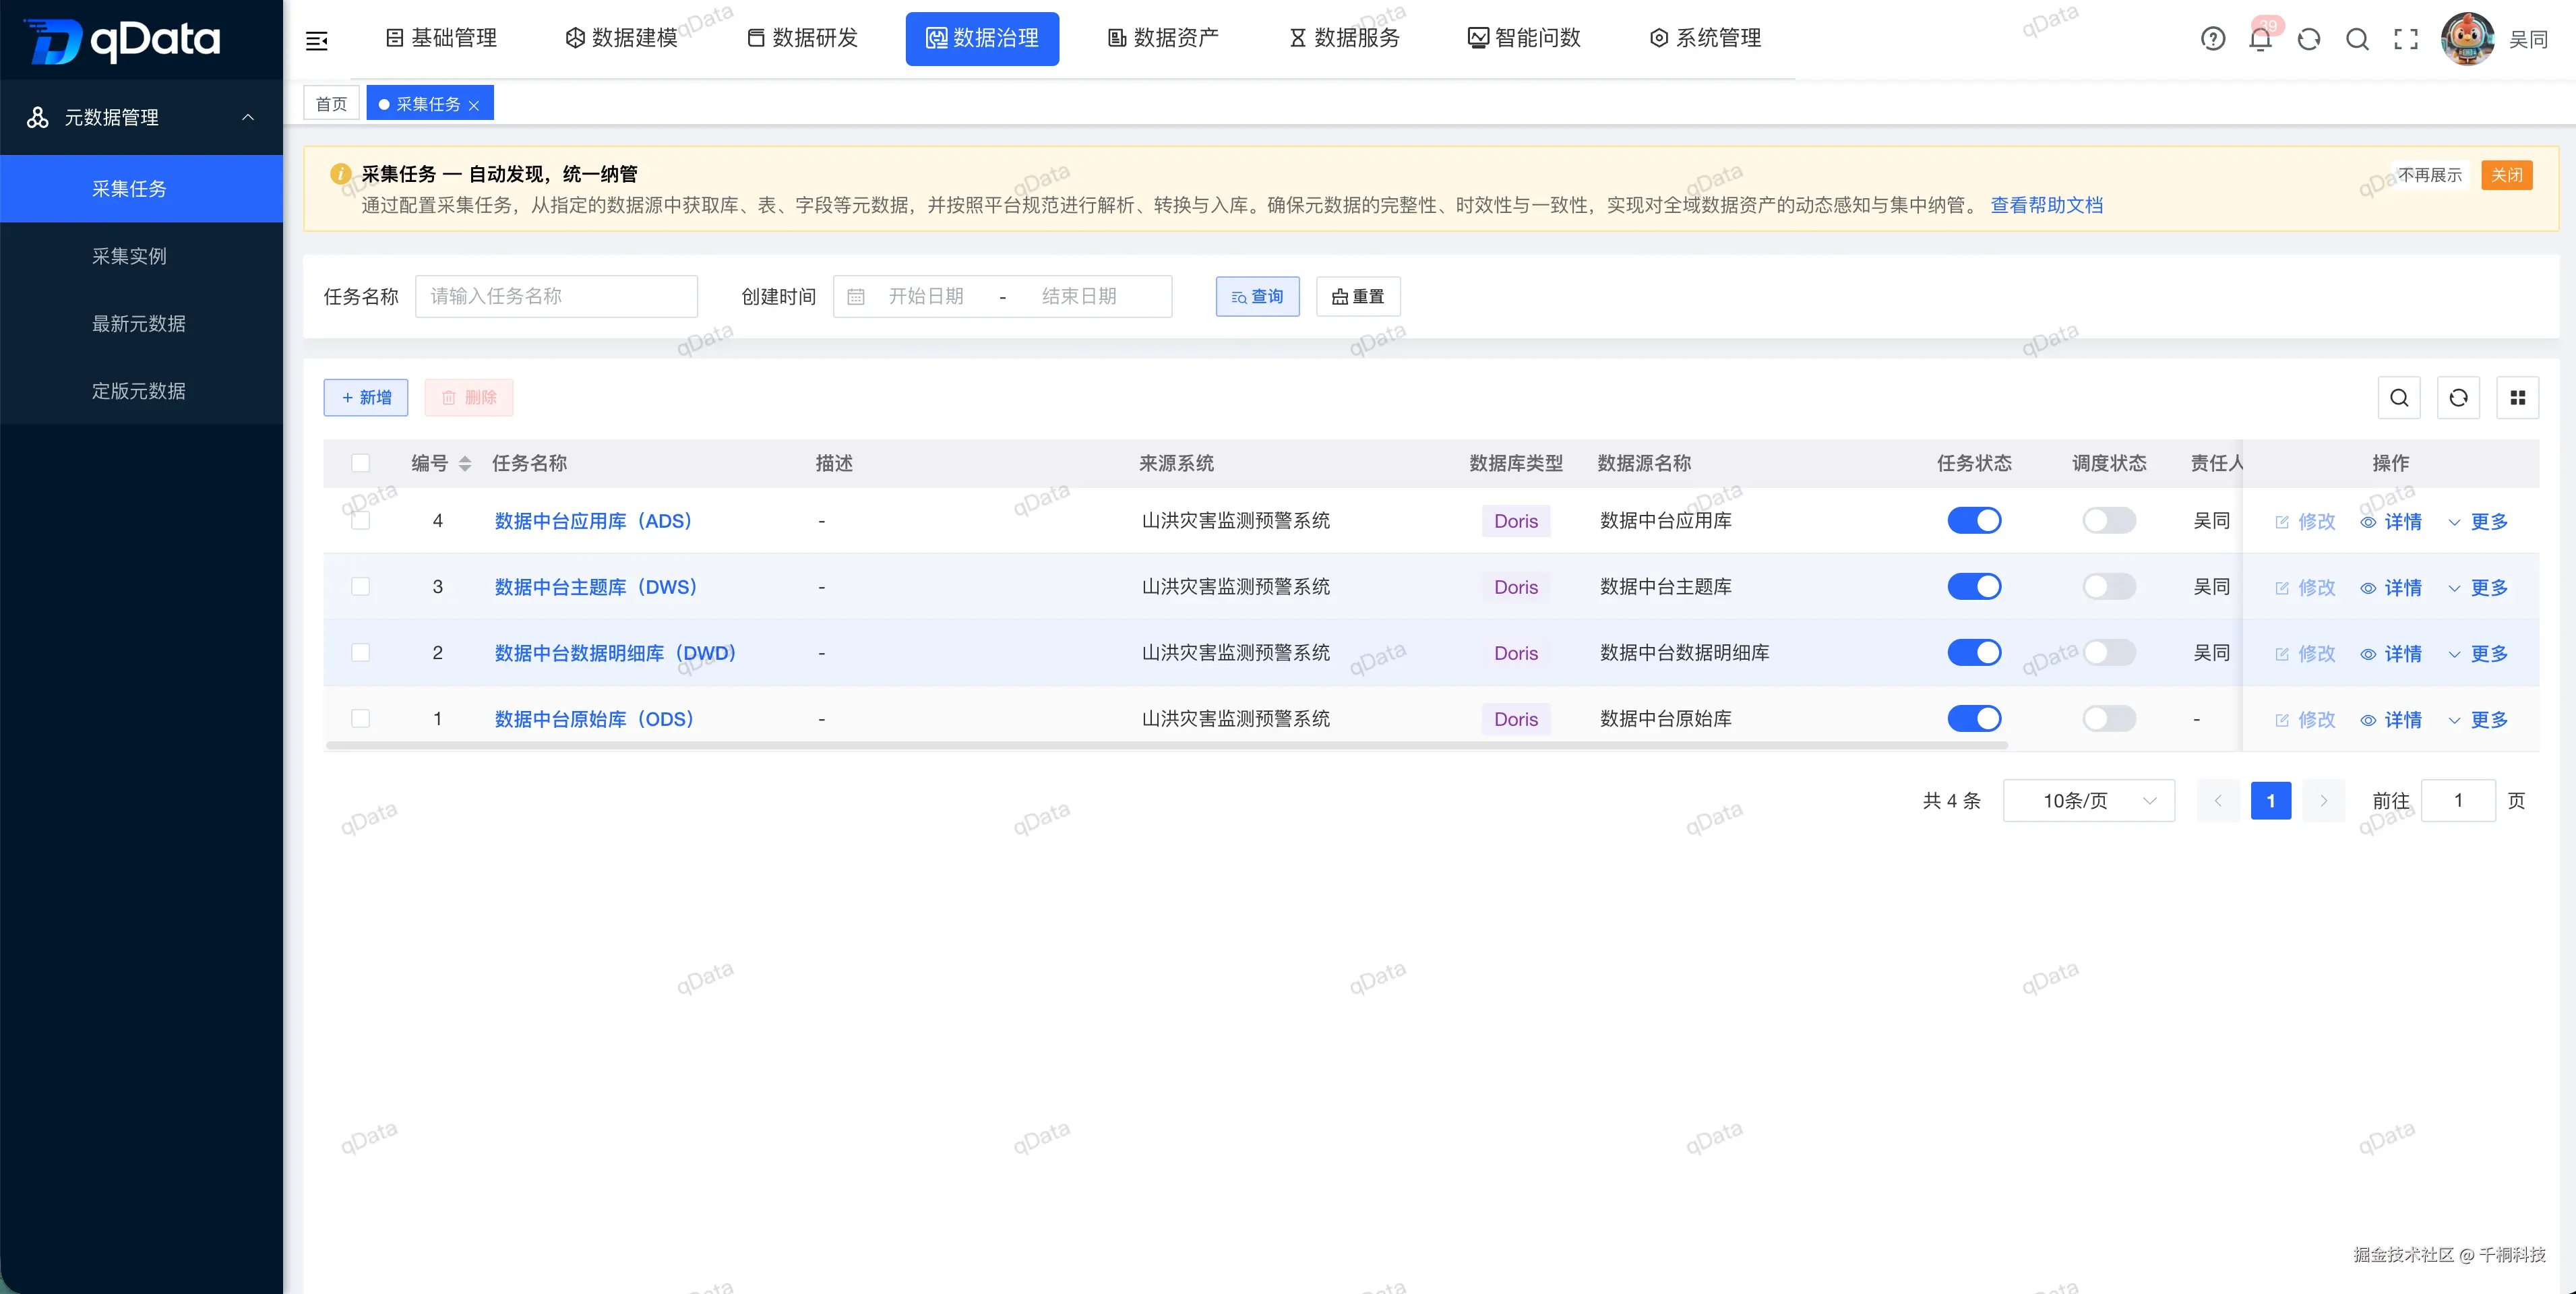Open the header search magnifier icon
This screenshot has width=2576, height=1294.
(2358, 39)
